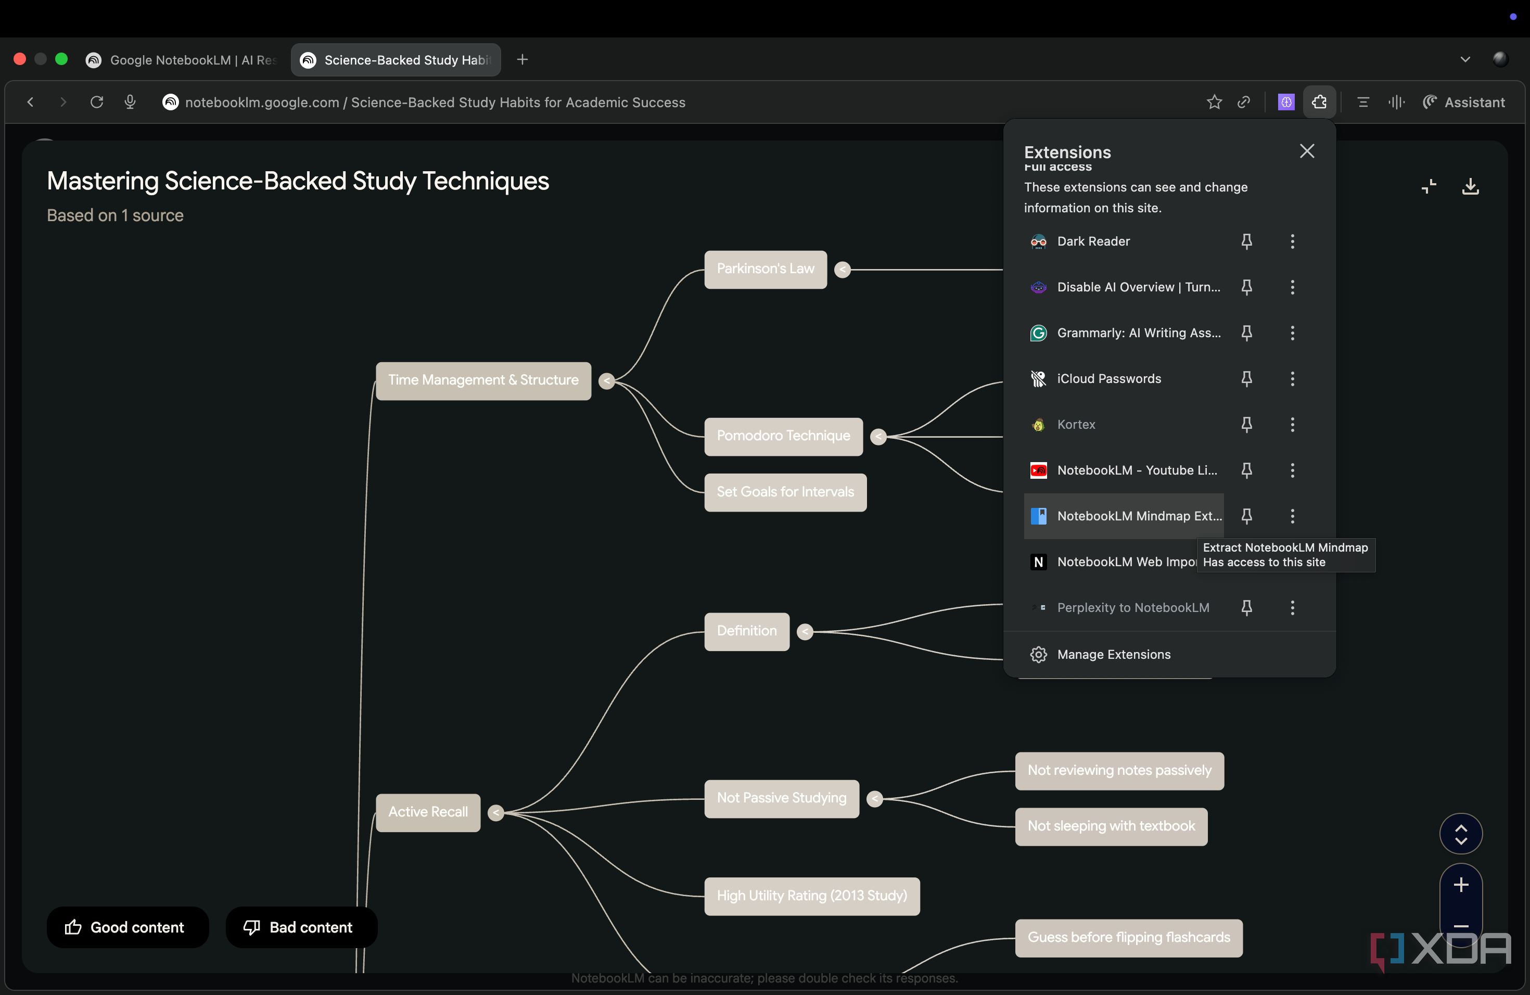Image resolution: width=1530 pixels, height=995 pixels.
Task: Collapse the Time Management & Structure node
Action: click(606, 381)
